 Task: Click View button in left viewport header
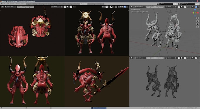(x=19, y=7)
